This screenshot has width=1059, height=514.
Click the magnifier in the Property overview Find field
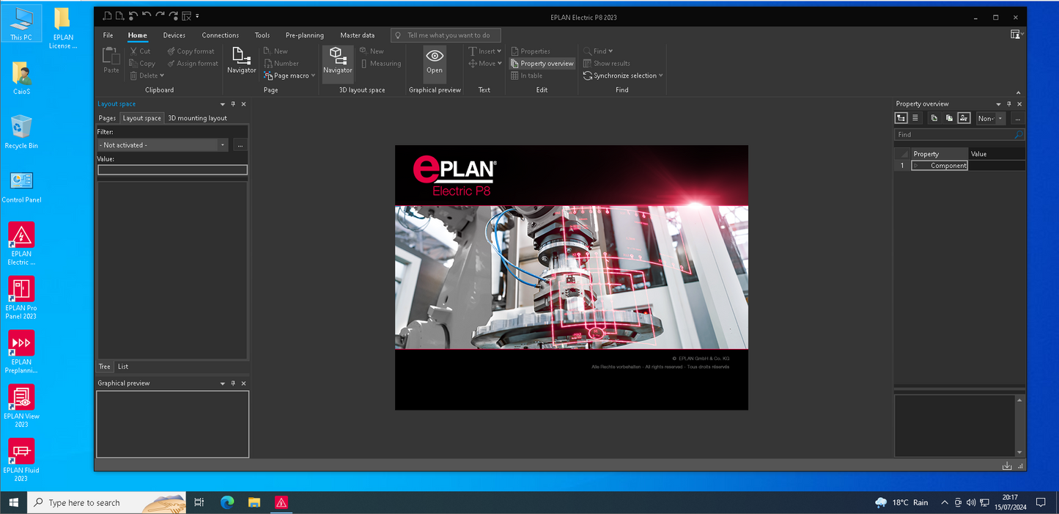click(1018, 135)
